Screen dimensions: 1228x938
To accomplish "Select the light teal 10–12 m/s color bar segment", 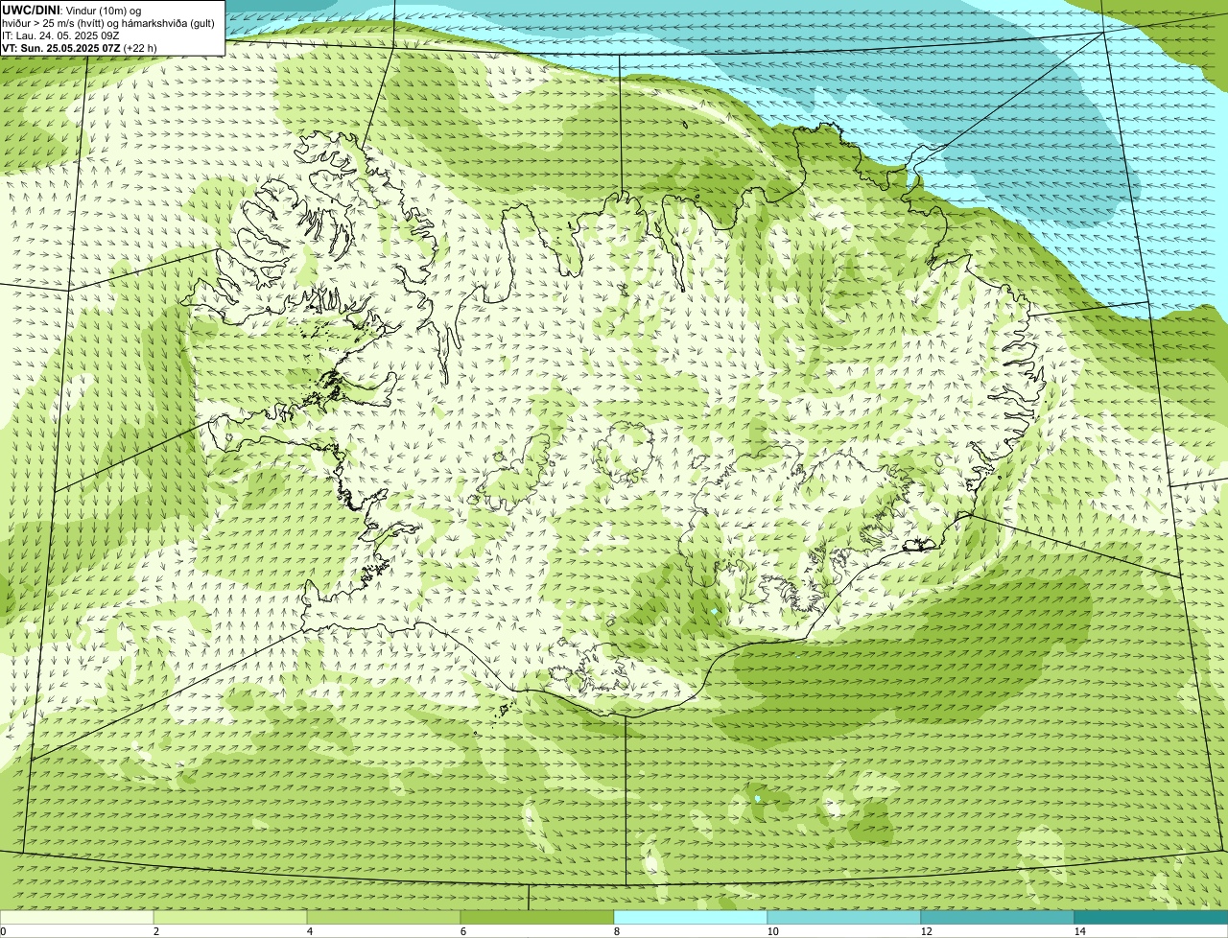I will tap(844, 917).
